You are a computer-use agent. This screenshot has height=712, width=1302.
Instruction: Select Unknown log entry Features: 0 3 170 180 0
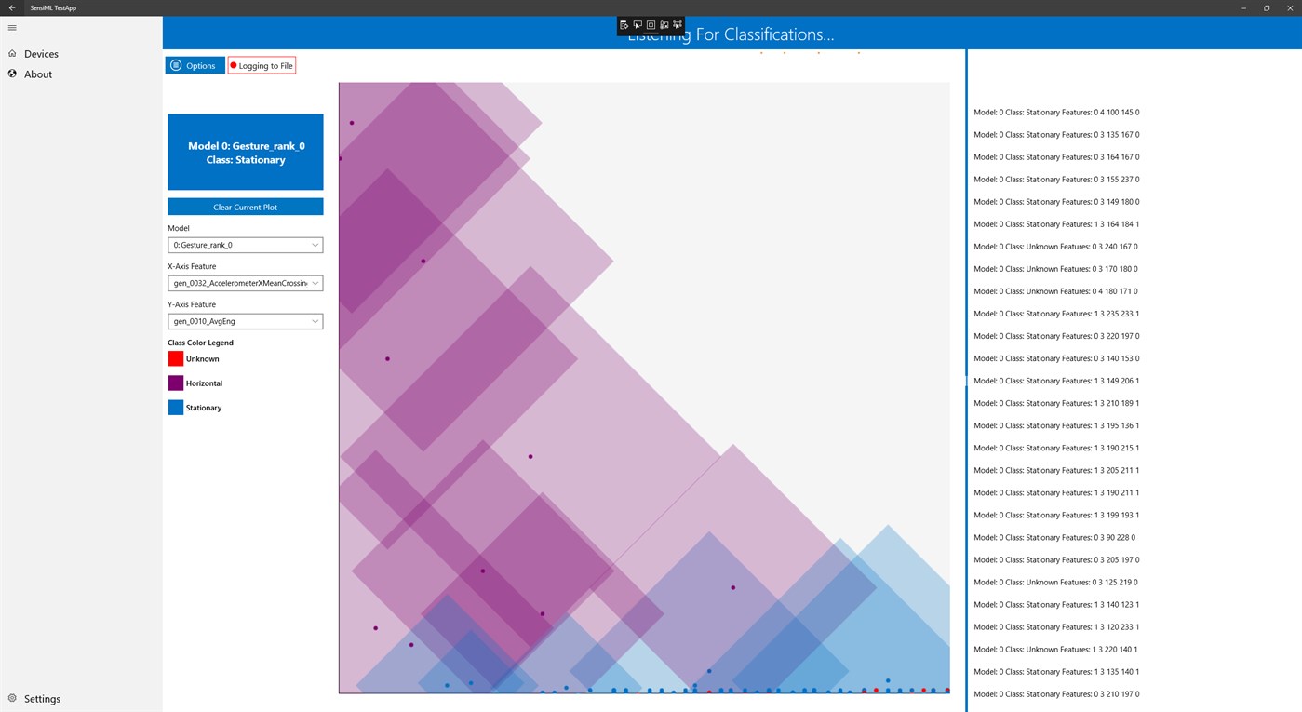click(1055, 269)
